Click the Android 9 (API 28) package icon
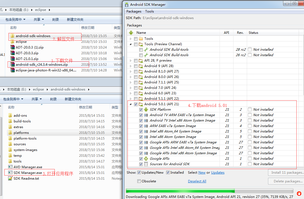The height and width of the screenshot is (199, 304). [141, 66]
